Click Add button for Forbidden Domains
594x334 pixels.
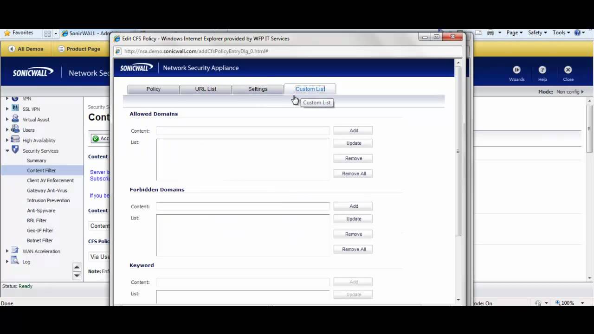(354, 206)
